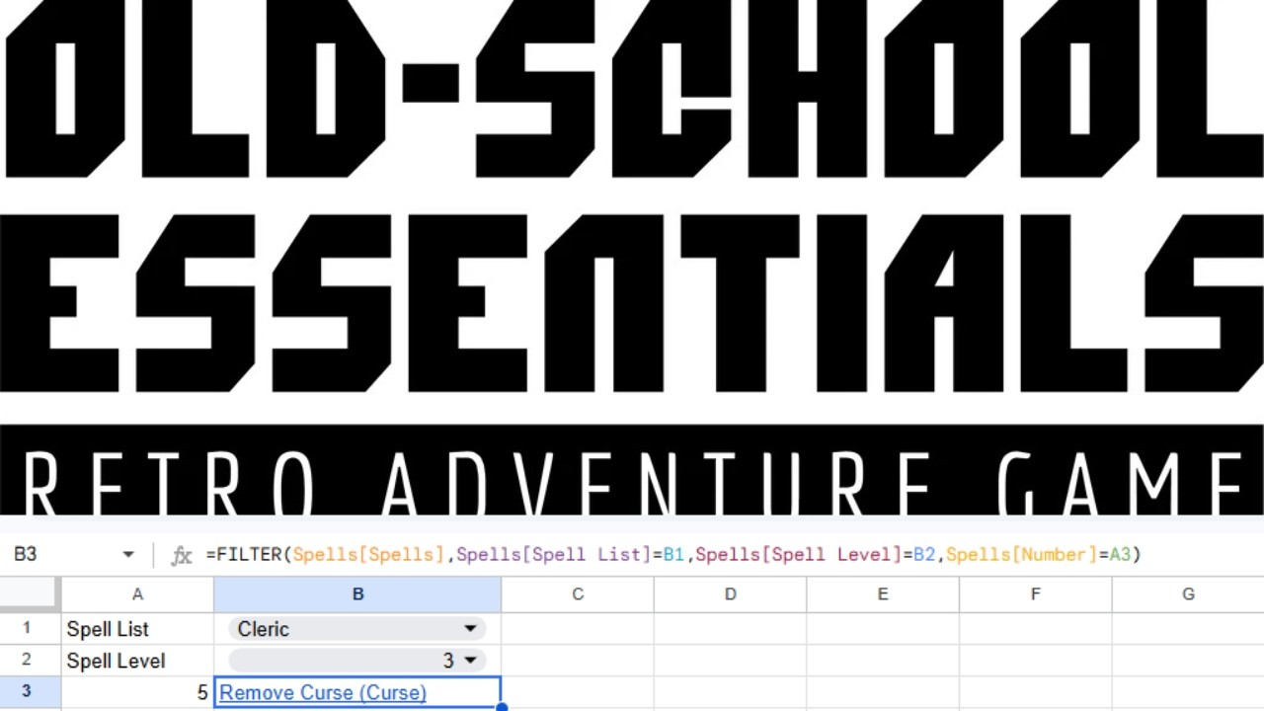Select column E header
Viewport: 1264px width, 711px height.
pos(883,594)
